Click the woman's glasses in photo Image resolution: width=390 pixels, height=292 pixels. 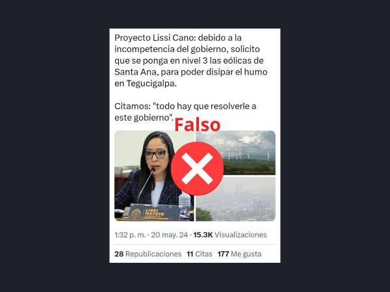click(x=156, y=154)
